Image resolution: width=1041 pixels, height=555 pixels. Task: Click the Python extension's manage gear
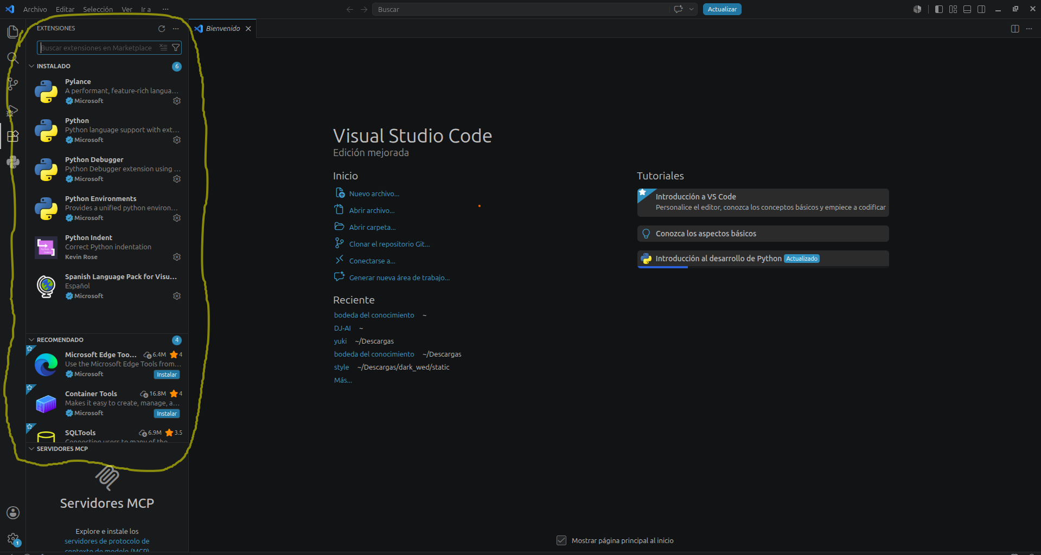pyautogui.click(x=177, y=140)
